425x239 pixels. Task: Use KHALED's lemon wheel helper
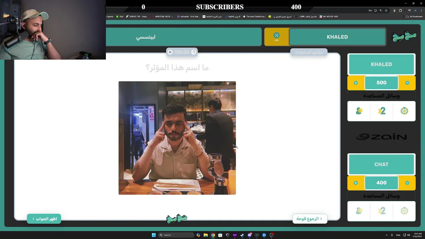[404, 111]
